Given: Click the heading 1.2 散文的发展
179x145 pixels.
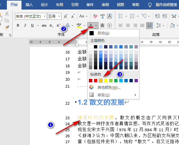Looking at the screenshot, I should coord(101,102).
